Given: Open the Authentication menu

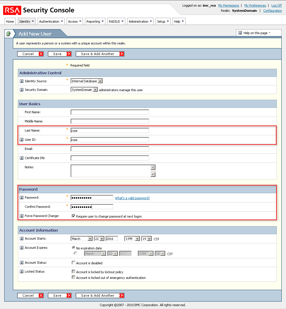Looking at the screenshot, I should (x=51, y=21).
